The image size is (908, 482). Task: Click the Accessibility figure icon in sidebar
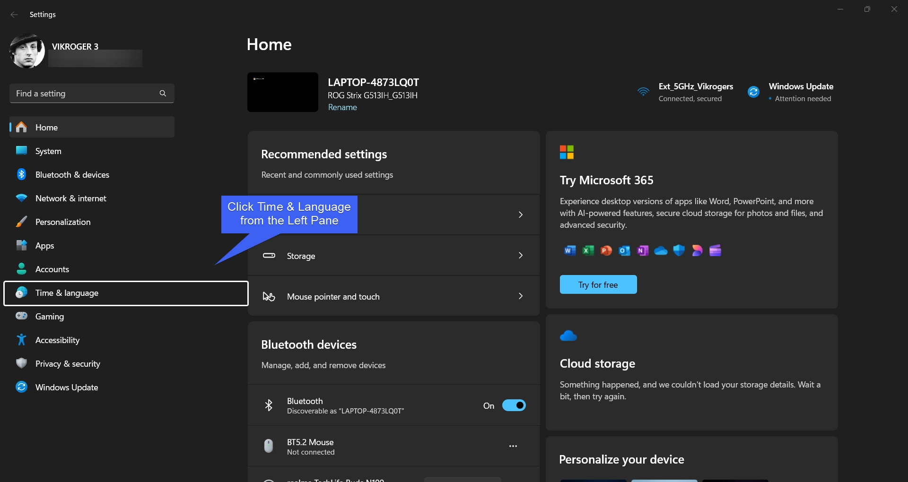[x=21, y=340]
